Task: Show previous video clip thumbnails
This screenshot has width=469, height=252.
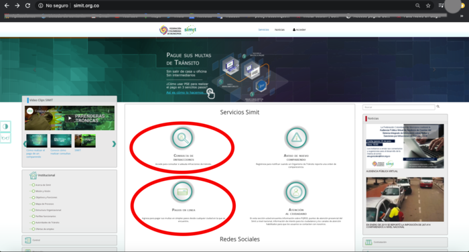Action: (25, 144)
